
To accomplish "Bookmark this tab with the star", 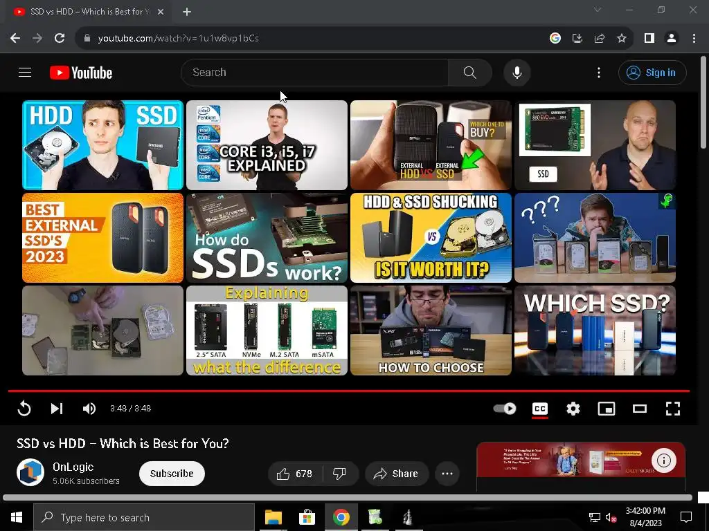I will (x=622, y=39).
